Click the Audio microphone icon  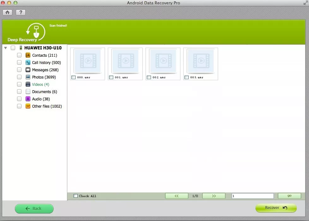click(28, 99)
